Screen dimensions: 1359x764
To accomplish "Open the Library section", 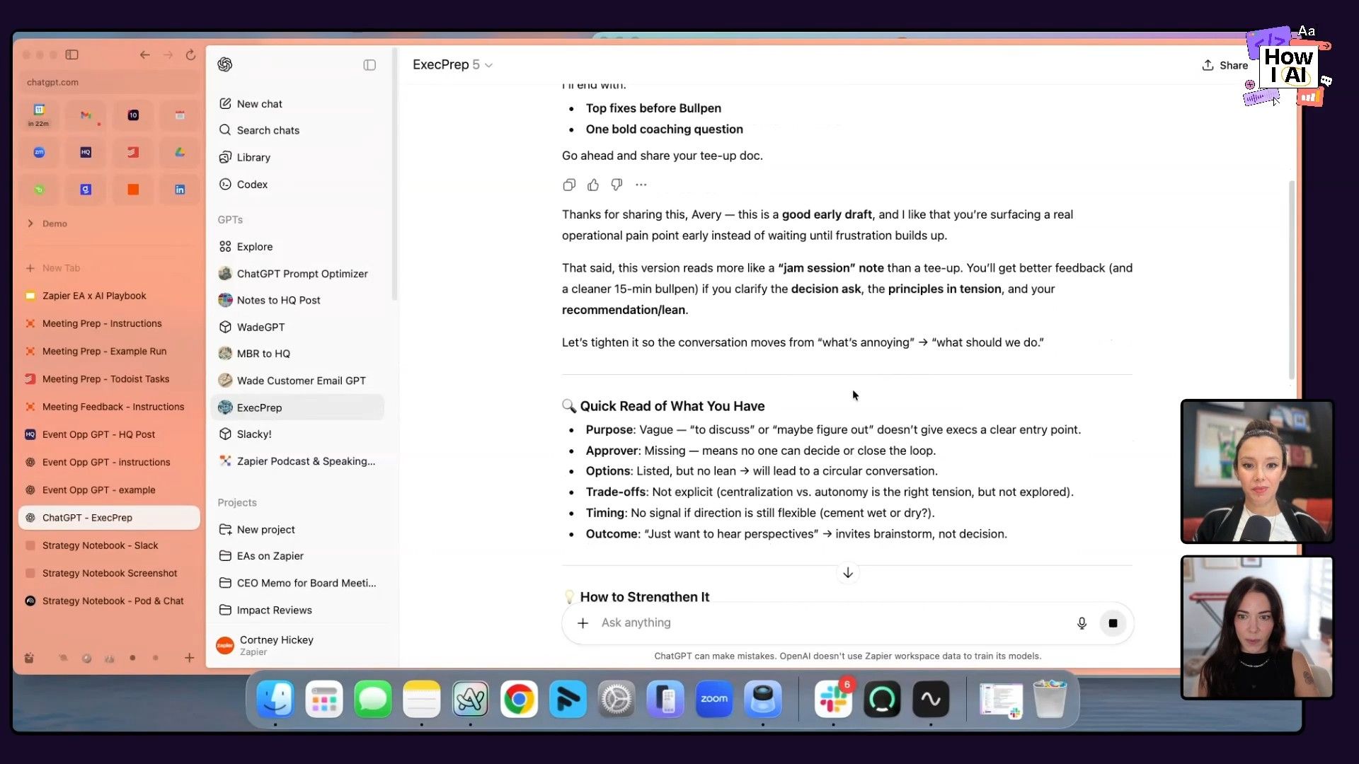I will point(297,157).
